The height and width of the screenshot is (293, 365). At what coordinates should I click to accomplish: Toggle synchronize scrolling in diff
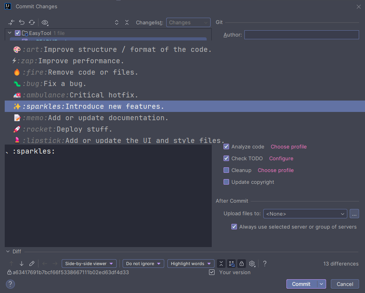point(231,264)
